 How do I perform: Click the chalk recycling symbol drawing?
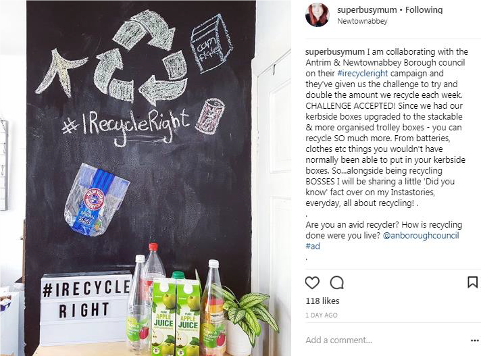point(140,57)
